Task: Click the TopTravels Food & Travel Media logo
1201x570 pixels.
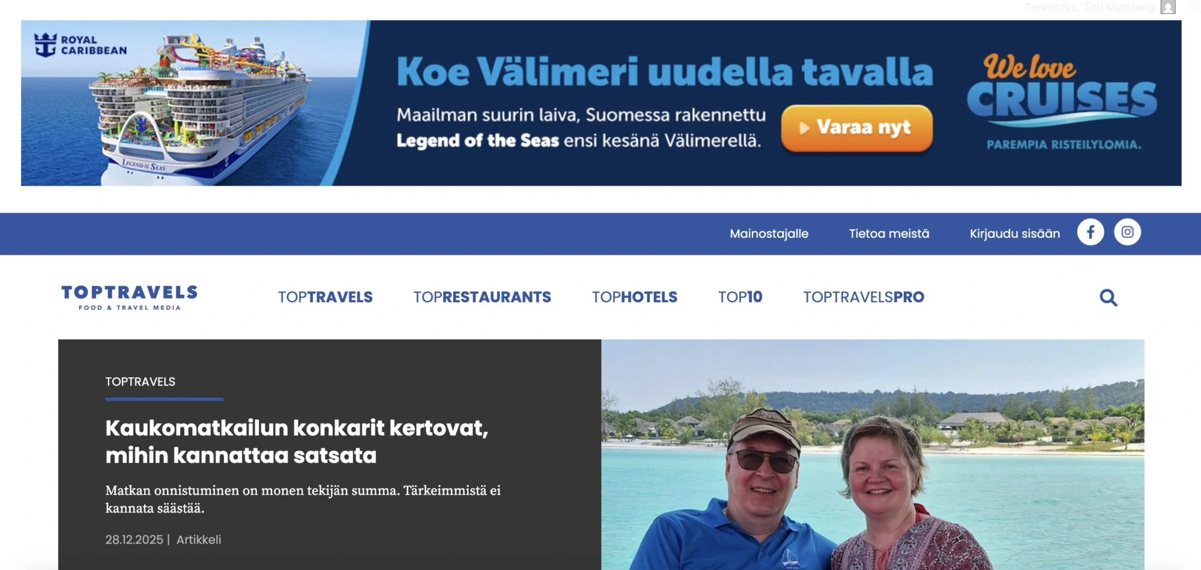Action: [130, 297]
